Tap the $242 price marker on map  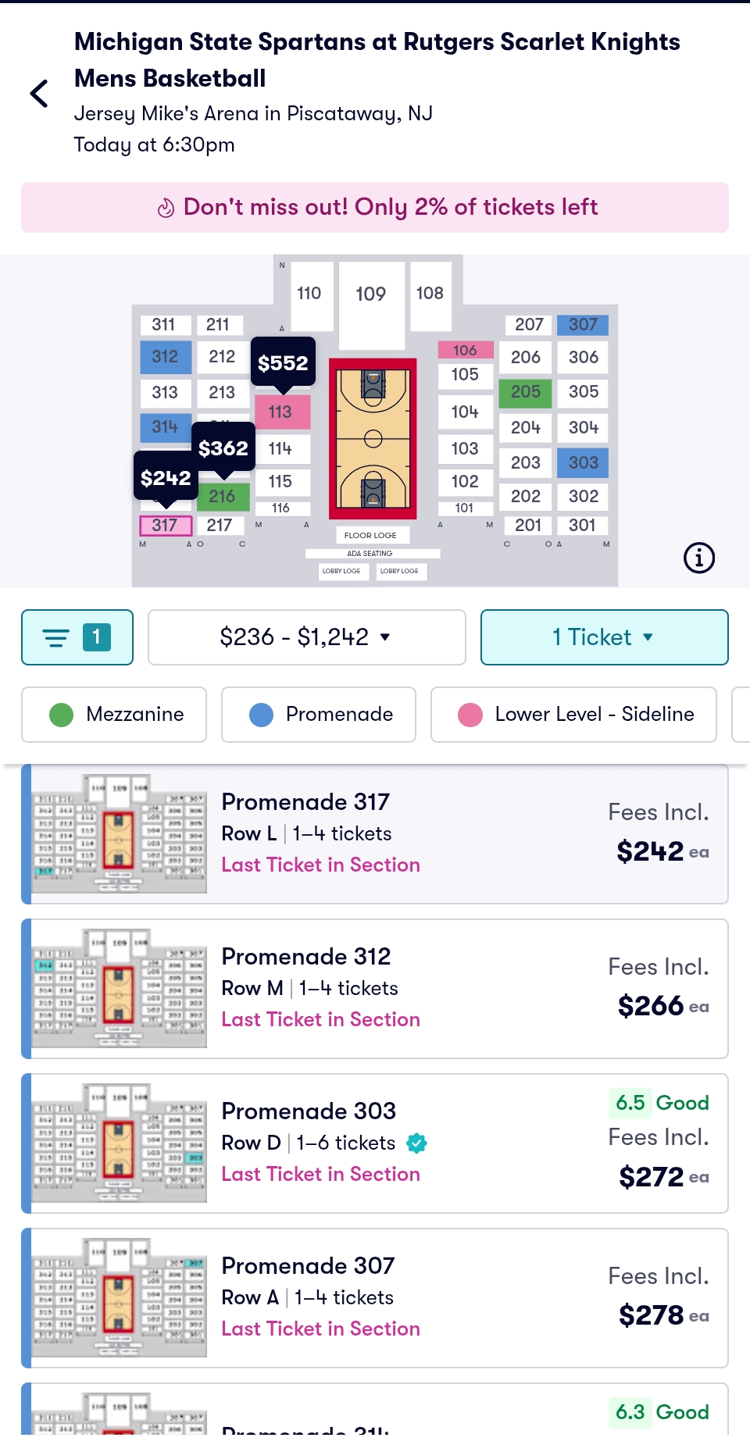tap(166, 477)
